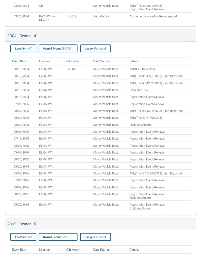
Task: Select the Location: WA badge for Owner 5
Action: point(23,237)
